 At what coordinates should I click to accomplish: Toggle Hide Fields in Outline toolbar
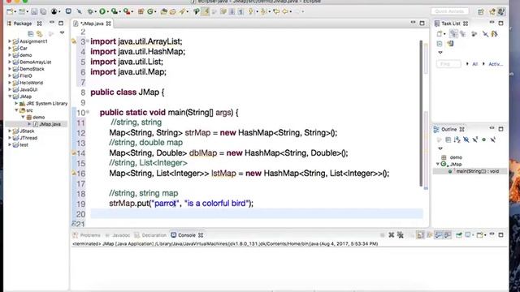point(466,140)
